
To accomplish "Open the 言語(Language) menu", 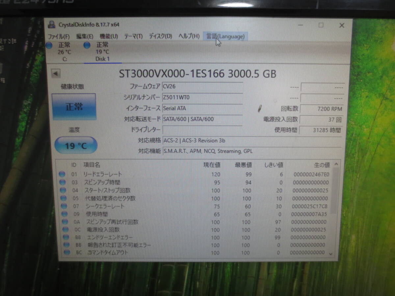I will point(225,36).
